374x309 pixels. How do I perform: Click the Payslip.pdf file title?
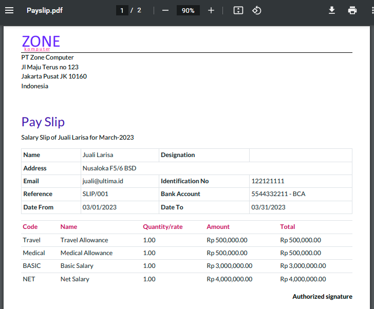point(45,10)
